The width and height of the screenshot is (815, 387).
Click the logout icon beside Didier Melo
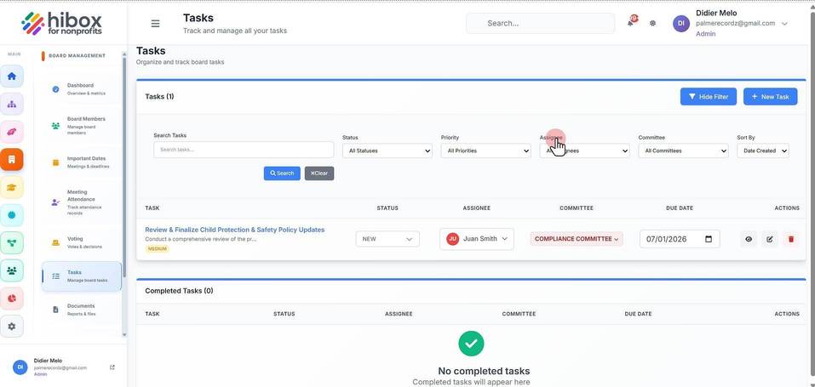pyautogui.click(x=112, y=367)
